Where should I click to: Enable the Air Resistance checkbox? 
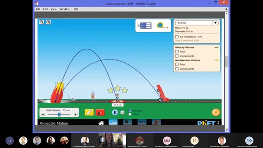pyautogui.click(x=177, y=37)
